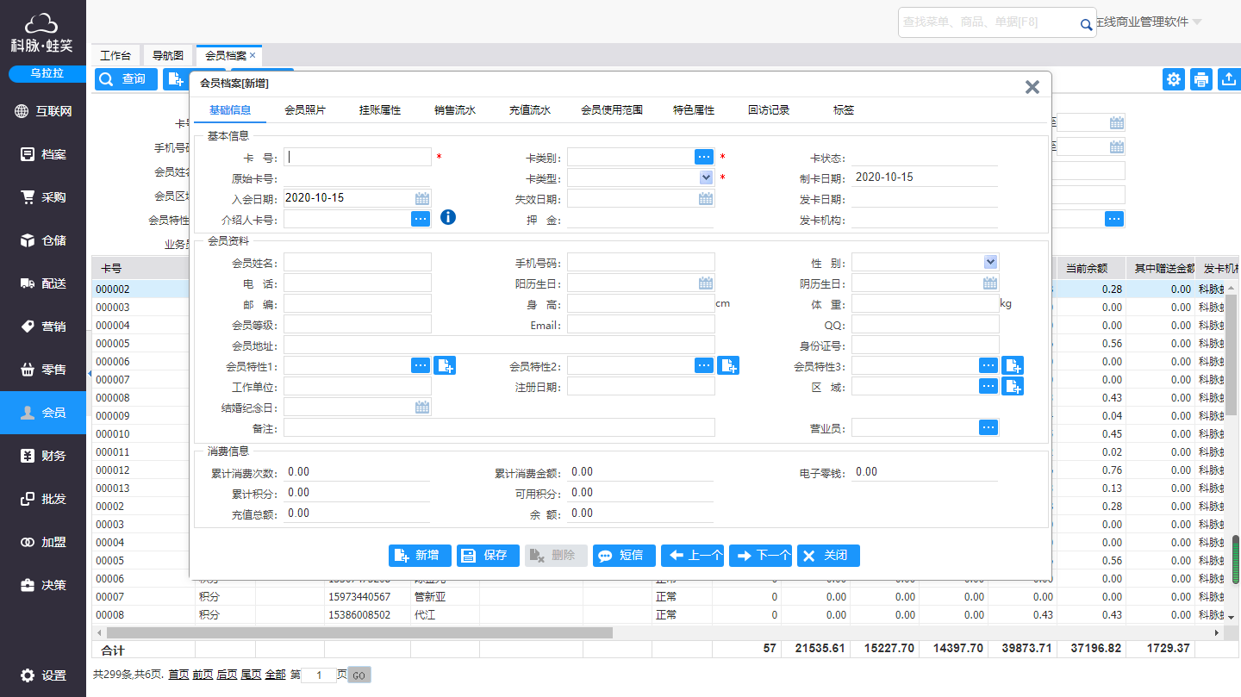Click the 手机号码 input field
Image resolution: width=1241 pixels, height=697 pixels.
point(641,262)
